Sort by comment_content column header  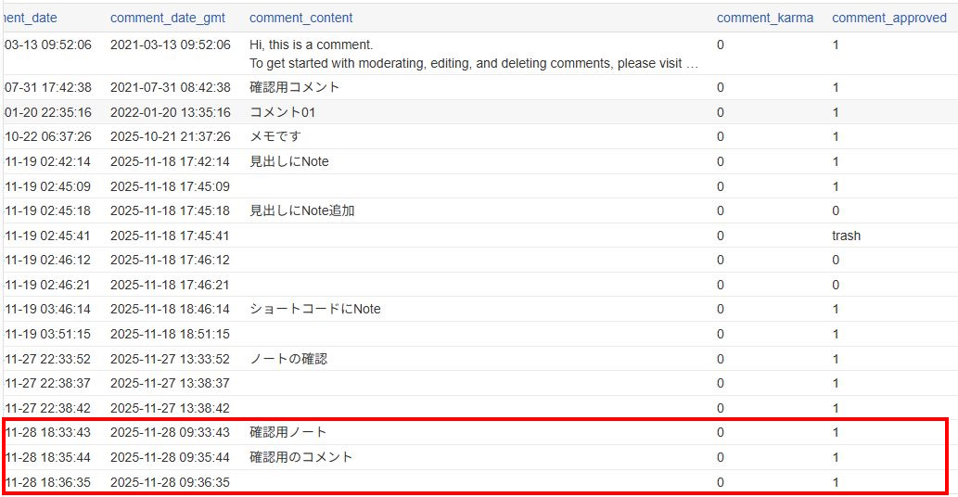pyautogui.click(x=301, y=18)
